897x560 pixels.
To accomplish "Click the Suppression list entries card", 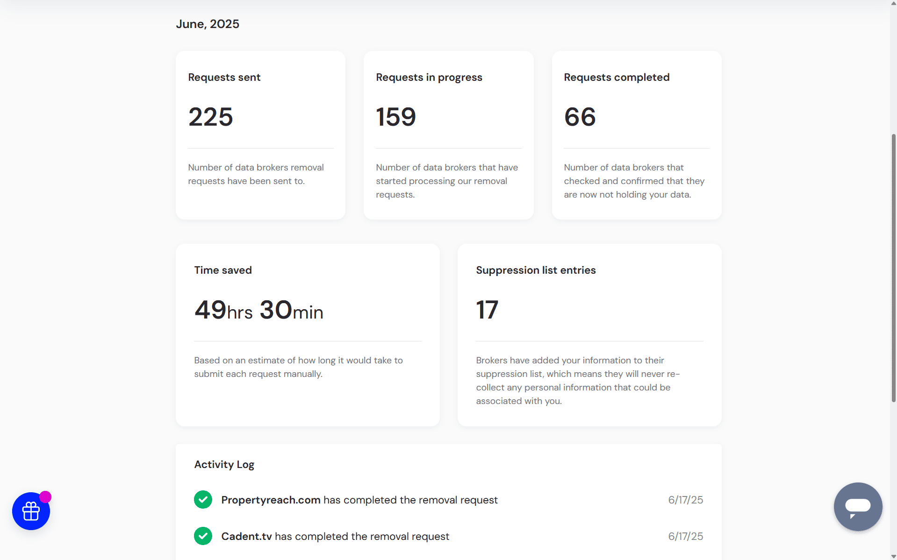I will coord(589,334).
